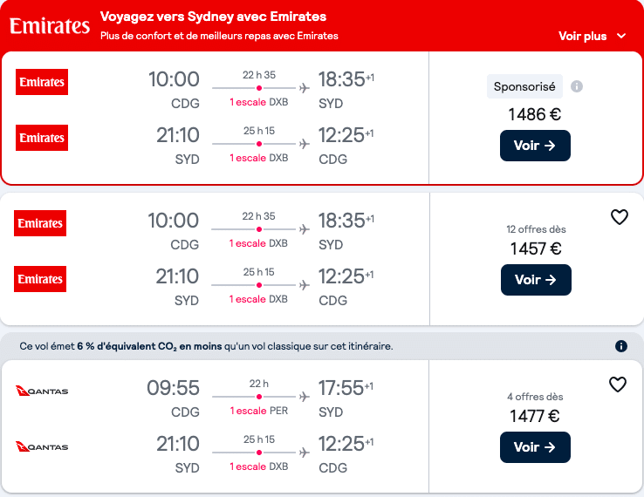644x497 pixels.
Task: Click the 1 escale PER stopover text
Action: click(x=259, y=411)
